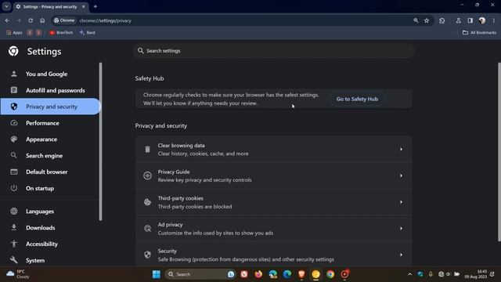Screen dimensions: 501x282
Task: Open a new tab with plus button
Action: [x=95, y=6]
